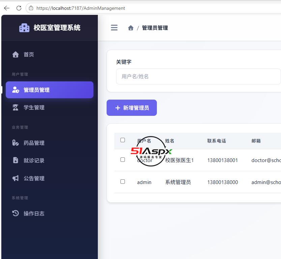
Task: Toggle the select-all header checkbox
Action: (x=122, y=140)
